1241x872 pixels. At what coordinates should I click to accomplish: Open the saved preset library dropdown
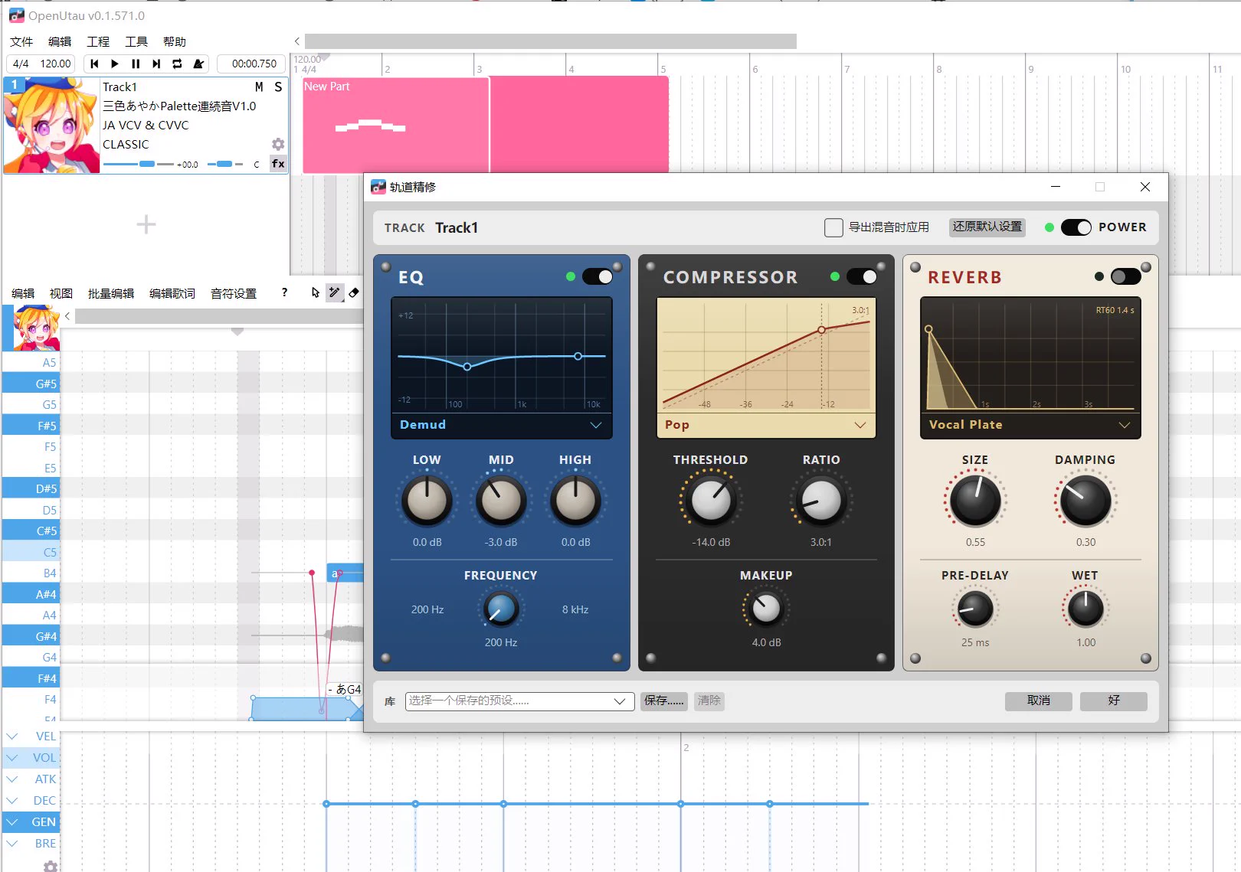click(519, 701)
